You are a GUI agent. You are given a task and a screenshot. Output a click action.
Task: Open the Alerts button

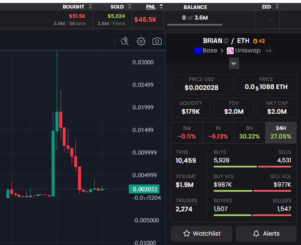266,234
